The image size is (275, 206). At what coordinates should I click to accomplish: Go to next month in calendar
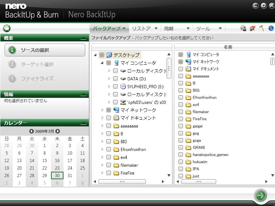(x=57, y=131)
